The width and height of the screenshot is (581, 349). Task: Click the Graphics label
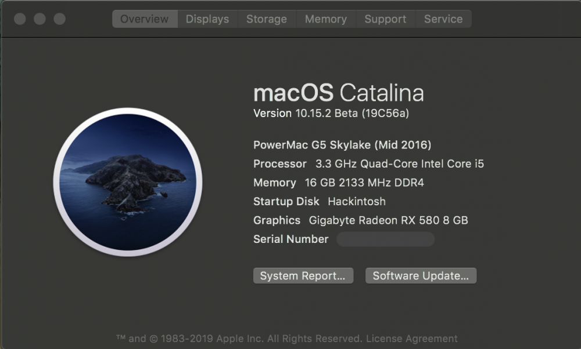[x=277, y=220]
